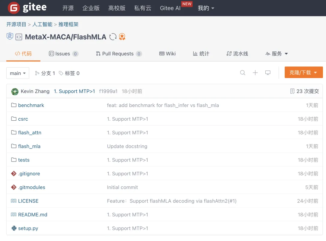Screen dimensions: 326x241
Task: Open the Web IDE monitor icon
Action: 268,73
